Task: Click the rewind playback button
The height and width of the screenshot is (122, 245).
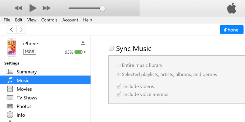Action: pyautogui.click(x=18, y=8)
